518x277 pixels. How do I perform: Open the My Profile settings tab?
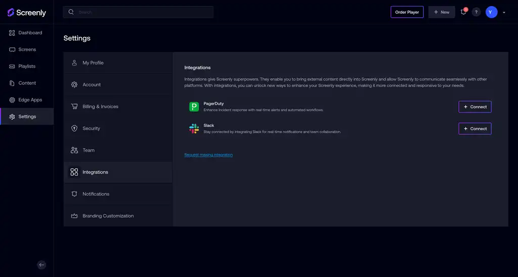pos(118,63)
